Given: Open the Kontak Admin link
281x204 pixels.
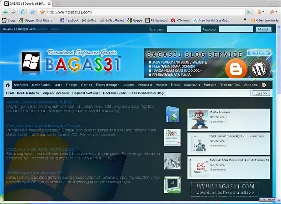Looking at the screenshot, I should [x=28, y=93].
